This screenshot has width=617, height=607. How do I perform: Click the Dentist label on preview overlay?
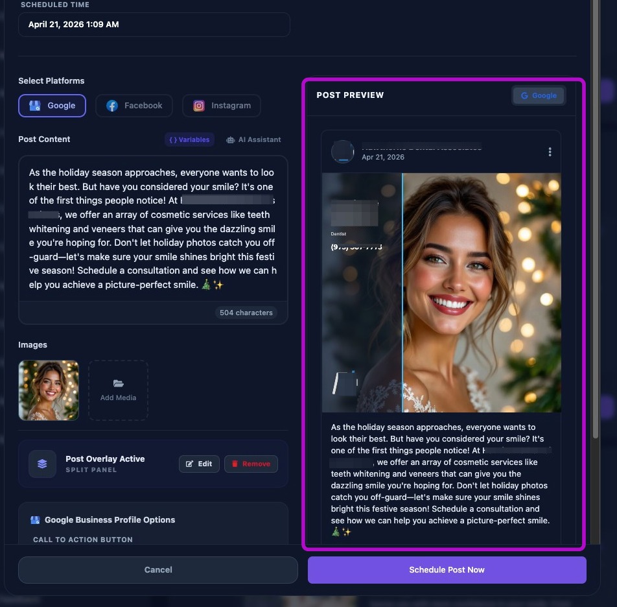[338, 234]
